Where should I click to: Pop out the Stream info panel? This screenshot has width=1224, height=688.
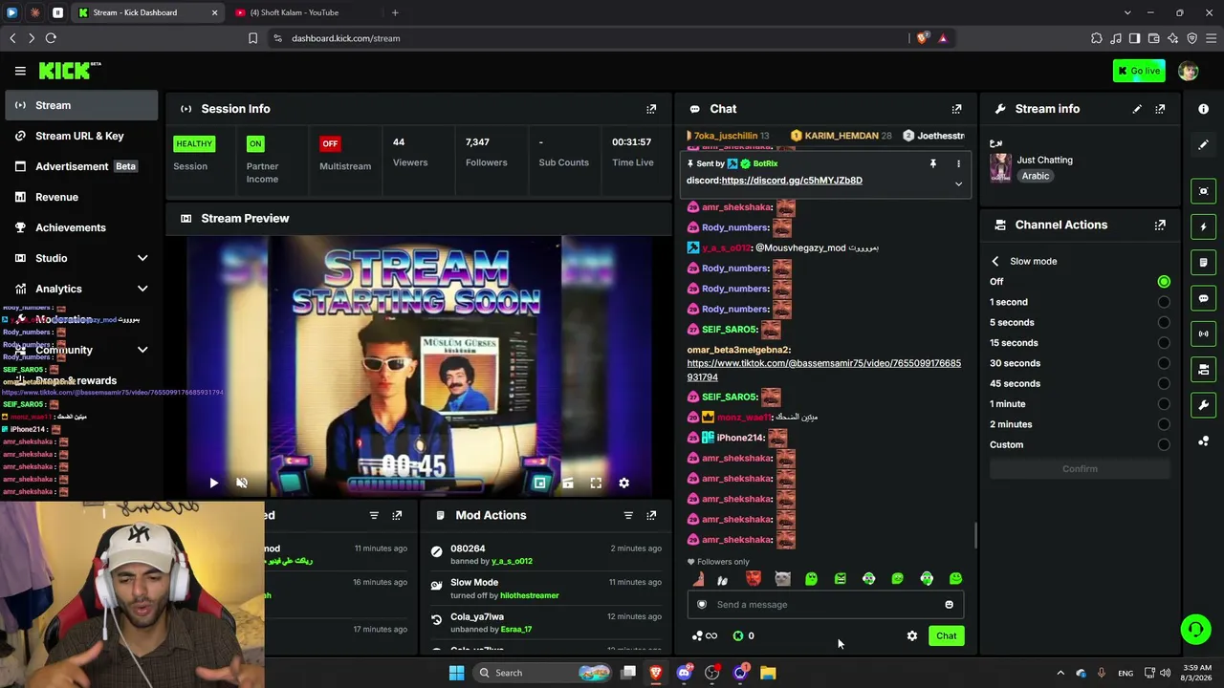[1160, 109]
